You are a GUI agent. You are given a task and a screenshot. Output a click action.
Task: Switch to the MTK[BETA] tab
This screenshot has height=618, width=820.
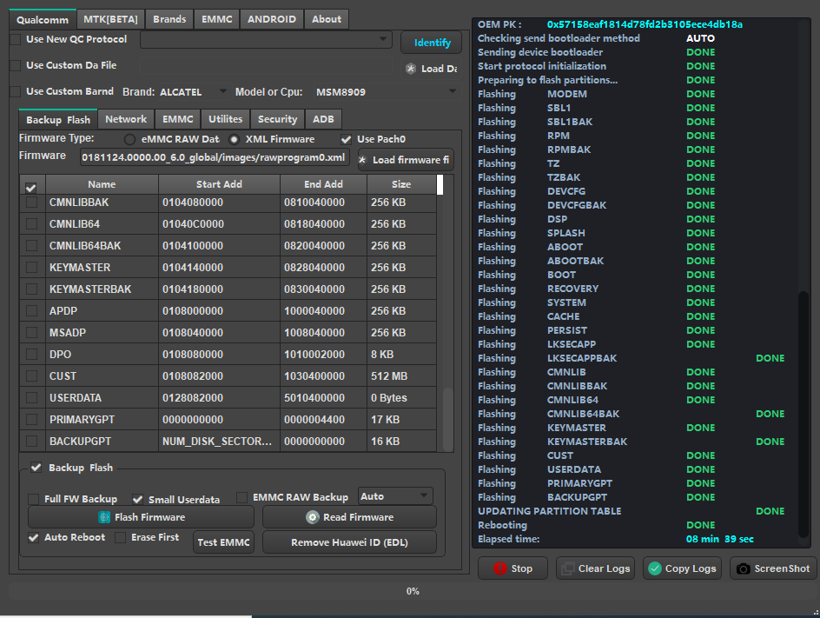click(x=110, y=19)
